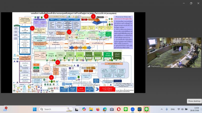Open File Explorer from taskbar
Image resolution: width=202 pixels, height=113 pixels.
(91, 109)
